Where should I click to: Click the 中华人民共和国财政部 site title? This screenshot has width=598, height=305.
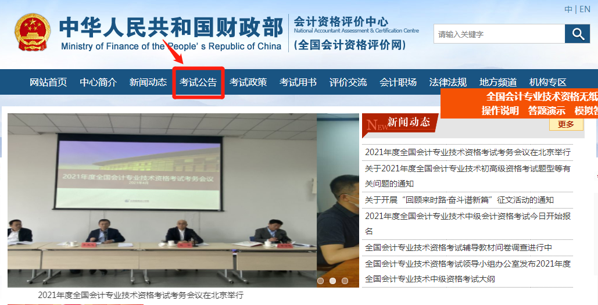tap(171, 27)
